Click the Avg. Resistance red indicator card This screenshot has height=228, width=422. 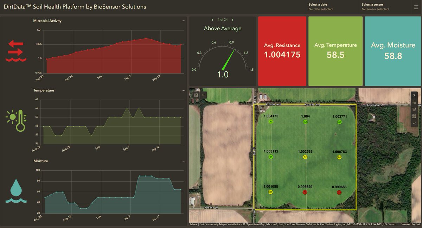[x=282, y=51]
